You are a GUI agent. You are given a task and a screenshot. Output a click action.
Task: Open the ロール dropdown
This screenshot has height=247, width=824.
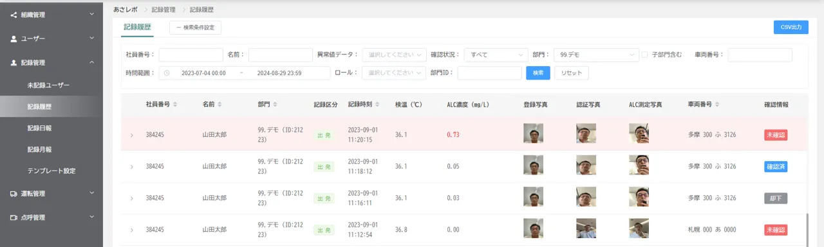[x=394, y=73]
